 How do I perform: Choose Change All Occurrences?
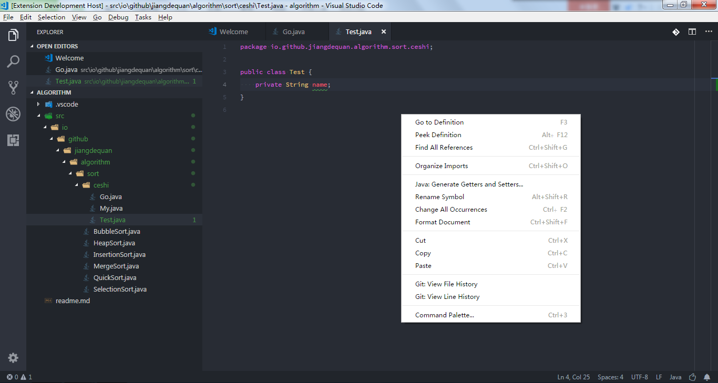click(491, 210)
